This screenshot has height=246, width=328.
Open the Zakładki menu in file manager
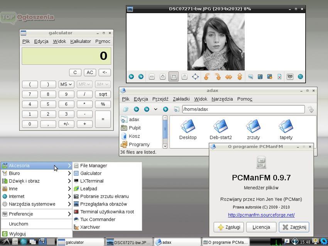point(181,99)
